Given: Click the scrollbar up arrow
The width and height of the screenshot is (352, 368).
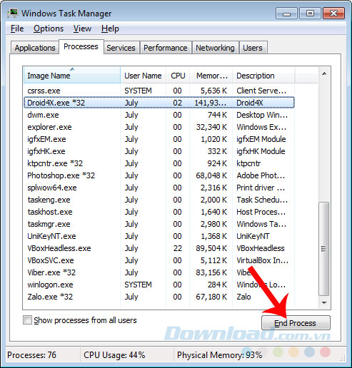Looking at the screenshot, I should (x=324, y=73).
